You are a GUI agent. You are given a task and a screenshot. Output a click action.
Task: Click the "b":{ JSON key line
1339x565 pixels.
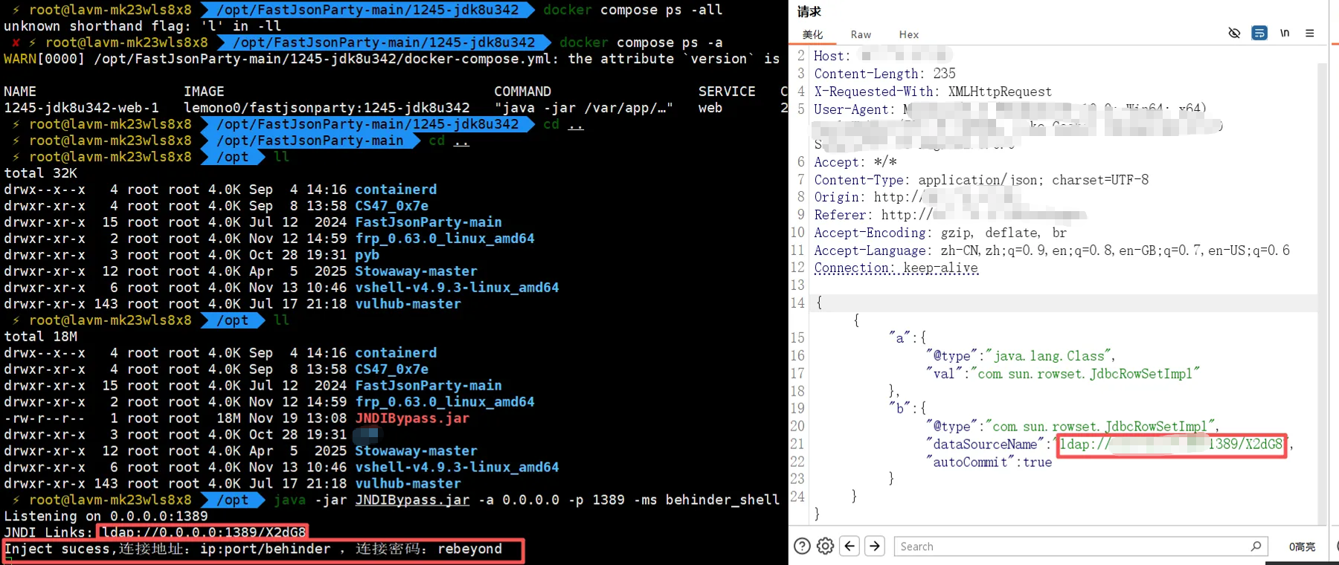pos(907,408)
